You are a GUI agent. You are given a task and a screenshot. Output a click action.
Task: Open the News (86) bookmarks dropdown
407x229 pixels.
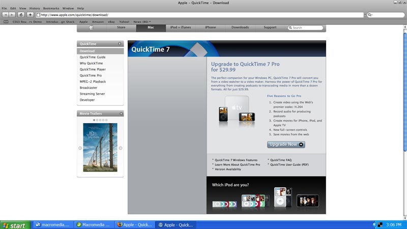coord(142,22)
